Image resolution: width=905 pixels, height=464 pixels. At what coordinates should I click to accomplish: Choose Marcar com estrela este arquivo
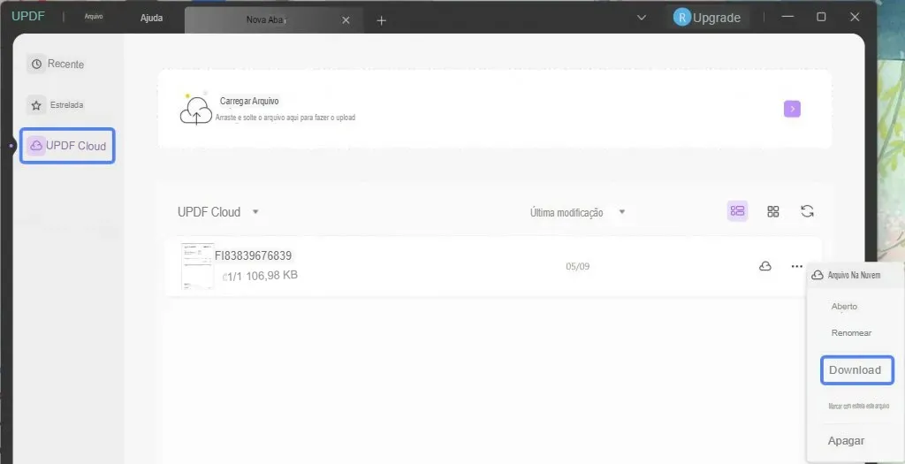[x=858, y=407]
